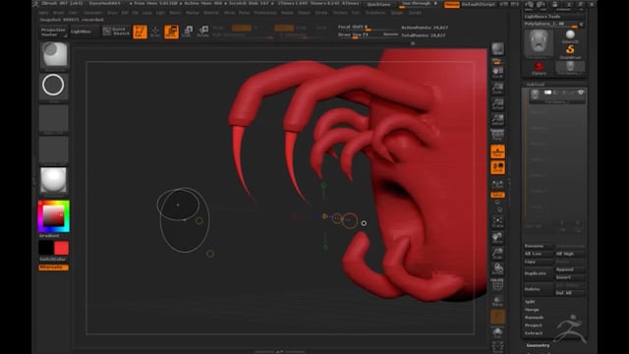Toggle the orange Local transform button
This screenshot has height=354, width=629.
498,167
